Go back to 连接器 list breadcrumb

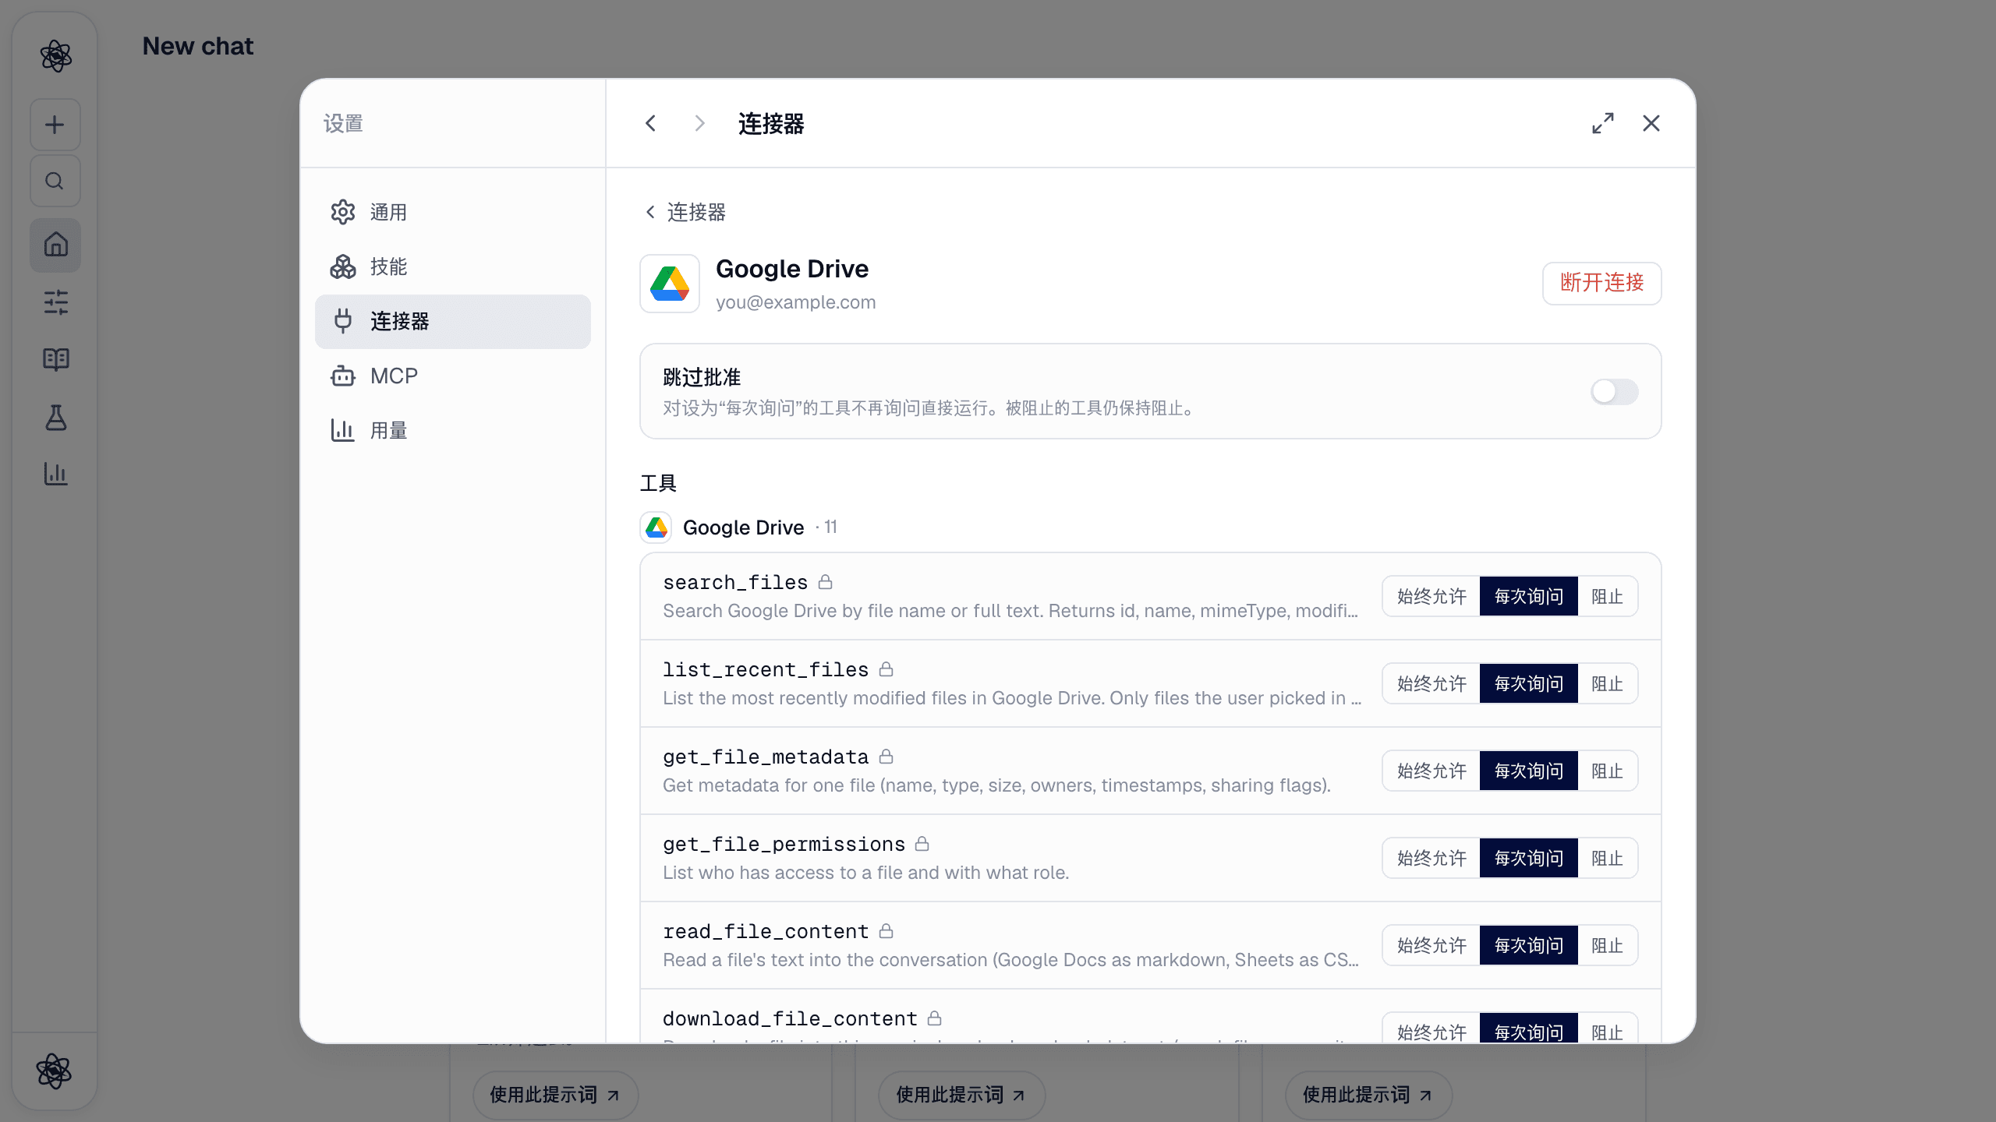[x=685, y=212]
